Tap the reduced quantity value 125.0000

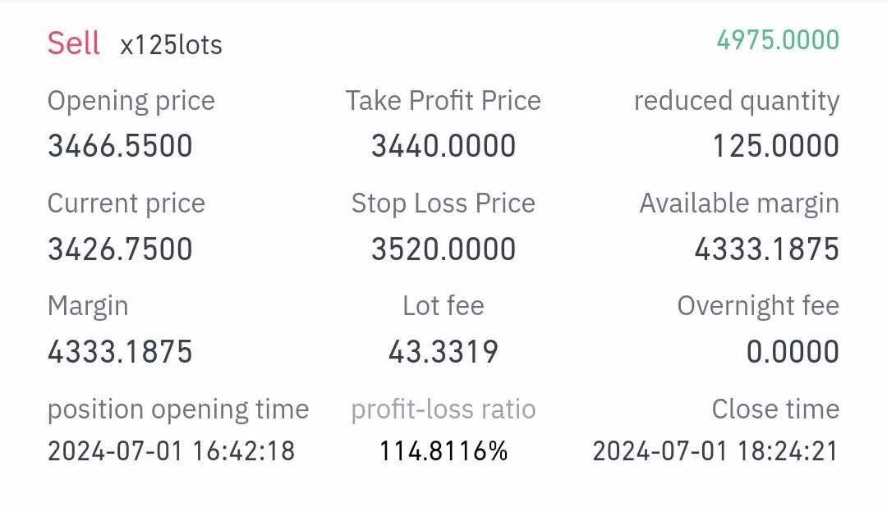click(775, 146)
